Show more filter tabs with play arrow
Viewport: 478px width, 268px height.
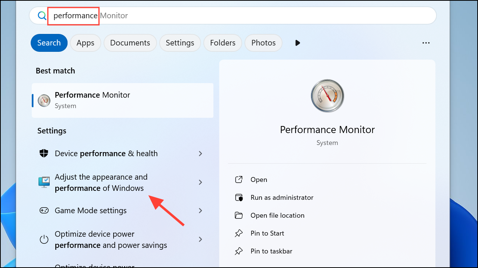(x=298, y=43)
